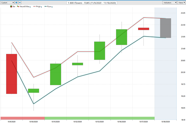Open the Views dropdown
186x124 pixels.
pyautogui.click(x=181, y=3)
